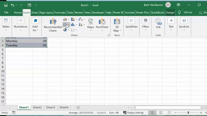Click the PivotChart button

click(102, 25)
